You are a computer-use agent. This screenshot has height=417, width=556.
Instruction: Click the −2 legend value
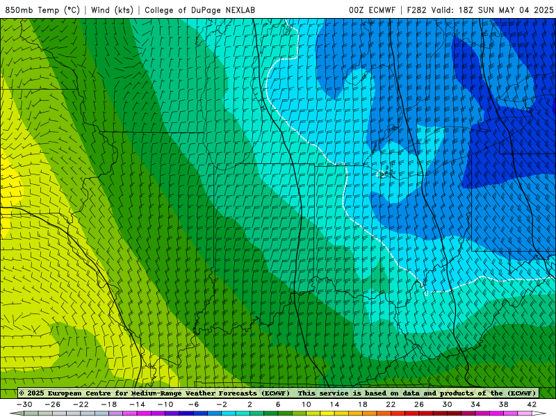tap(222, 404)
